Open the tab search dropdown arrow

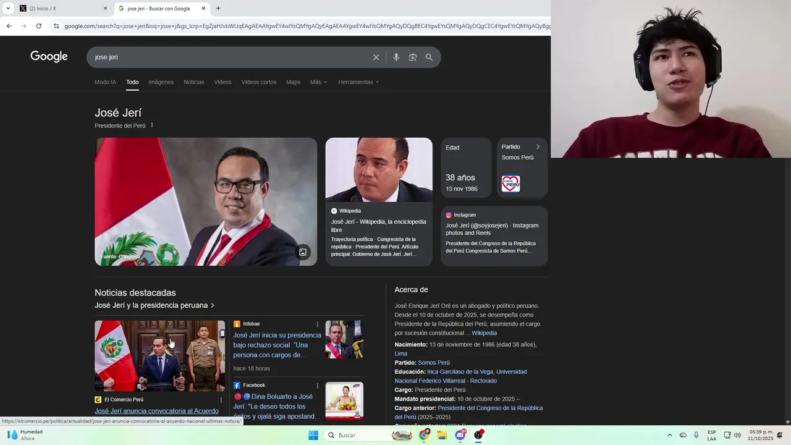[x=8, y=9]
